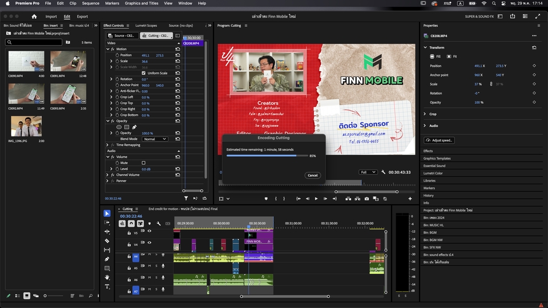Open the Full playback resolution dropdown

tap(368, 172)
